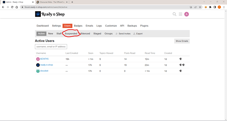This screenshot has height=121, width=227.
Task: Open the user avatar in the header
Action: click(187, 14)
